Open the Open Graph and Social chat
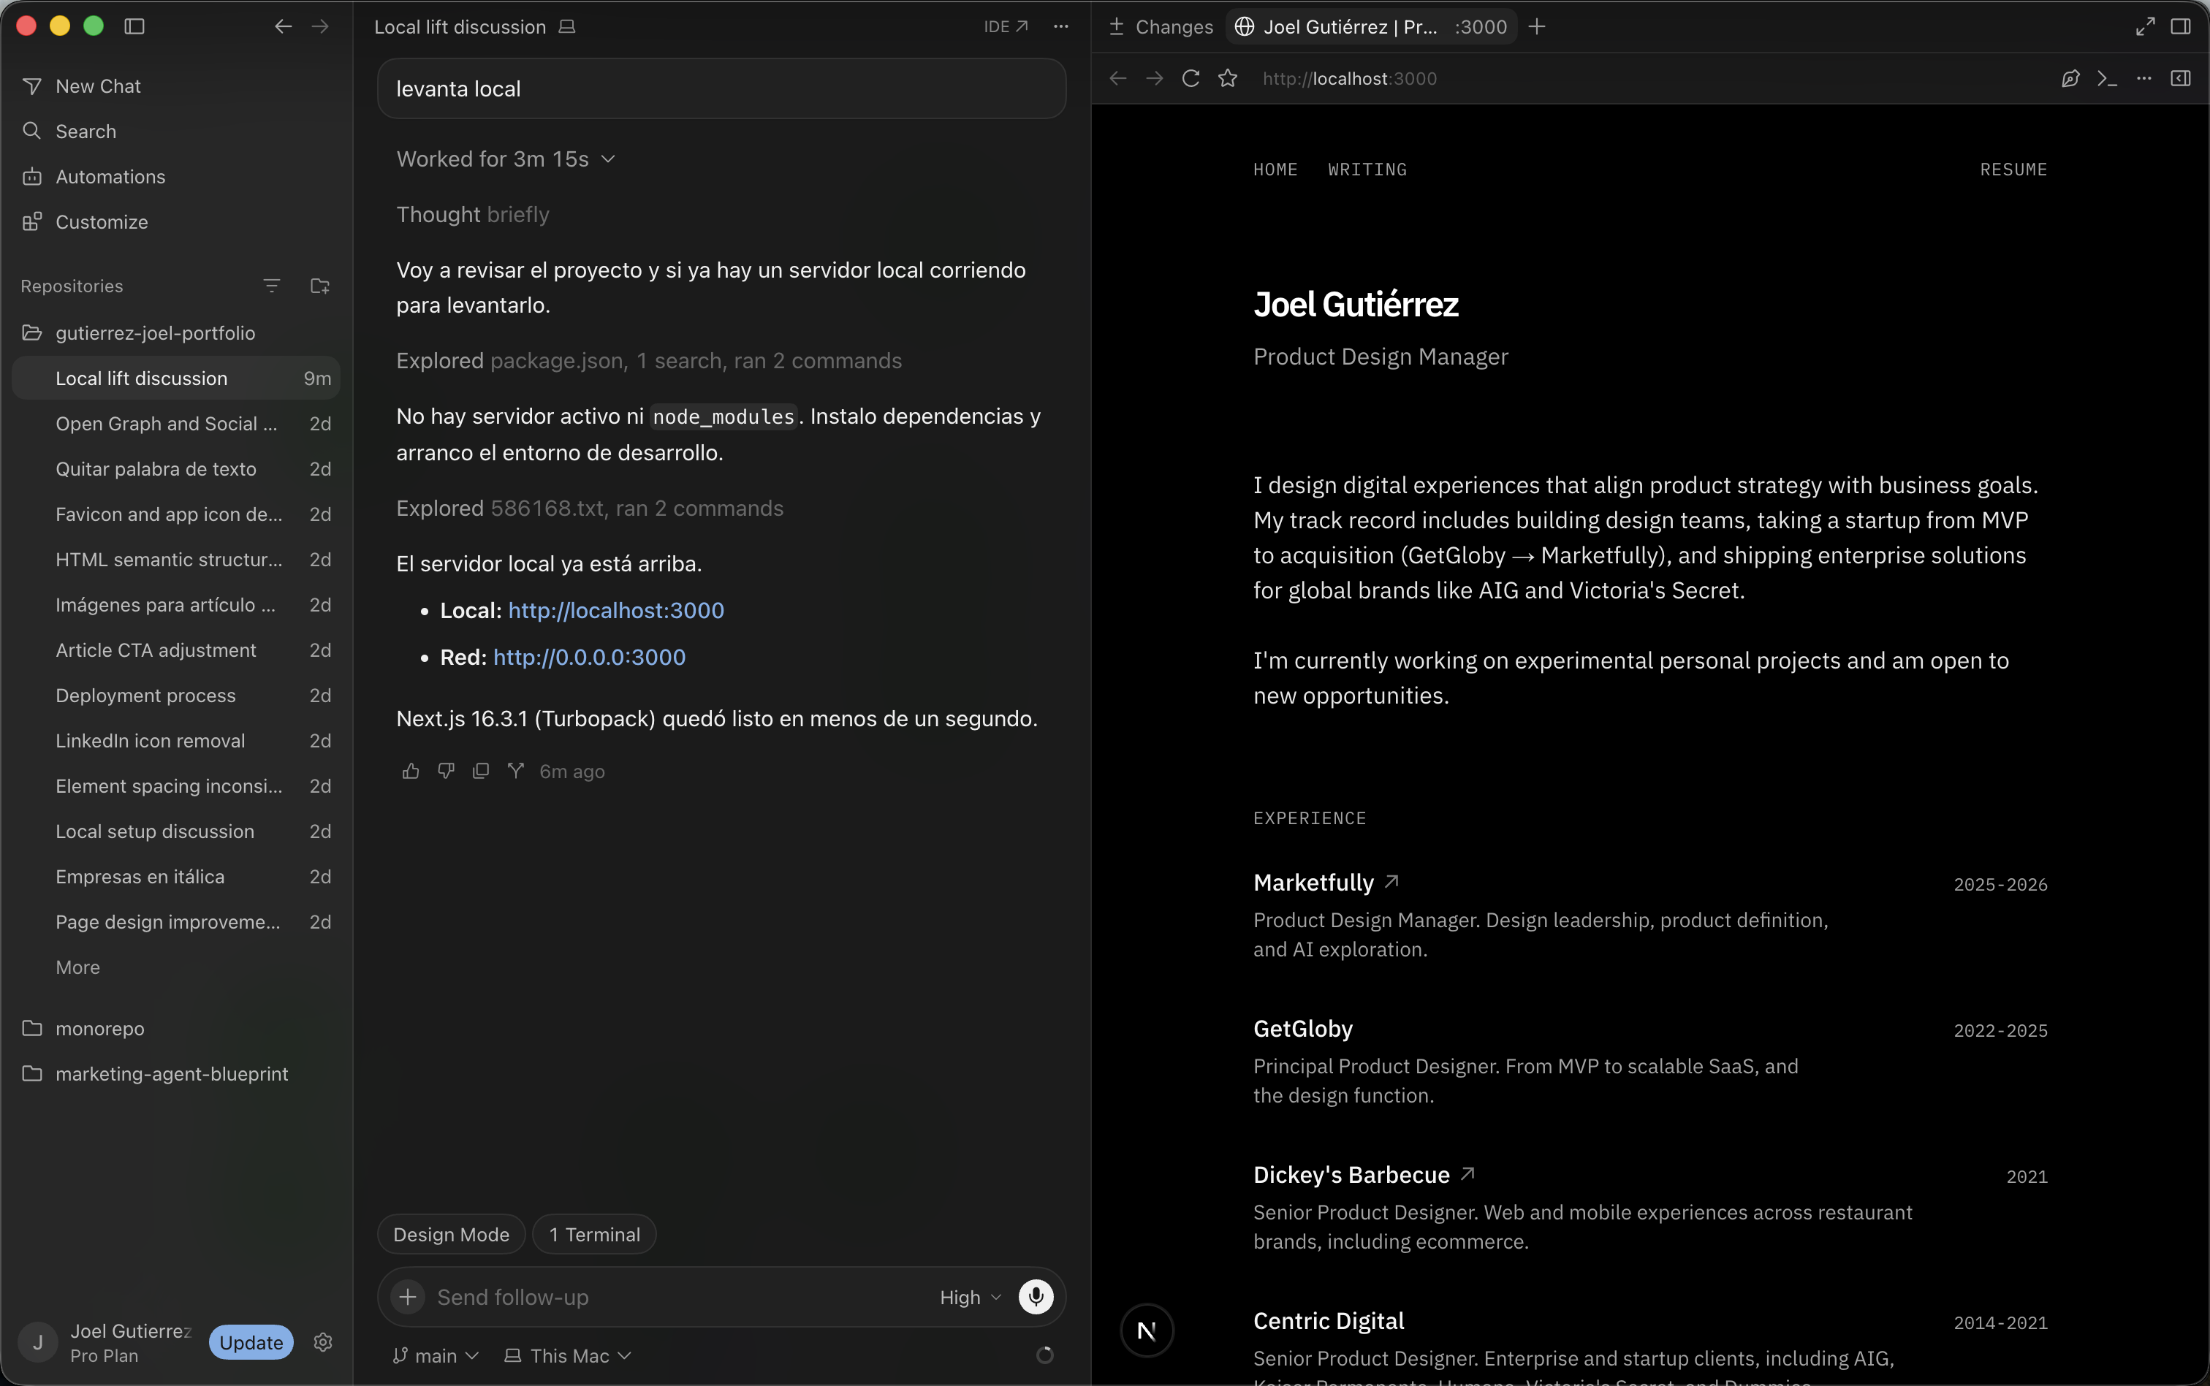2210x1386 pixels. [176, 424]
